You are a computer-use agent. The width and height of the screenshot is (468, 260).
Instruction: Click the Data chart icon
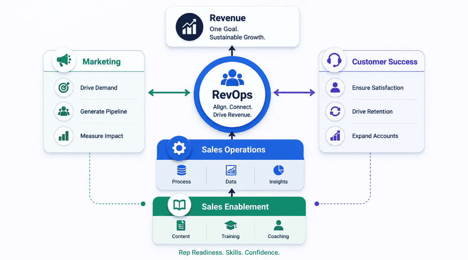[231, 170]
